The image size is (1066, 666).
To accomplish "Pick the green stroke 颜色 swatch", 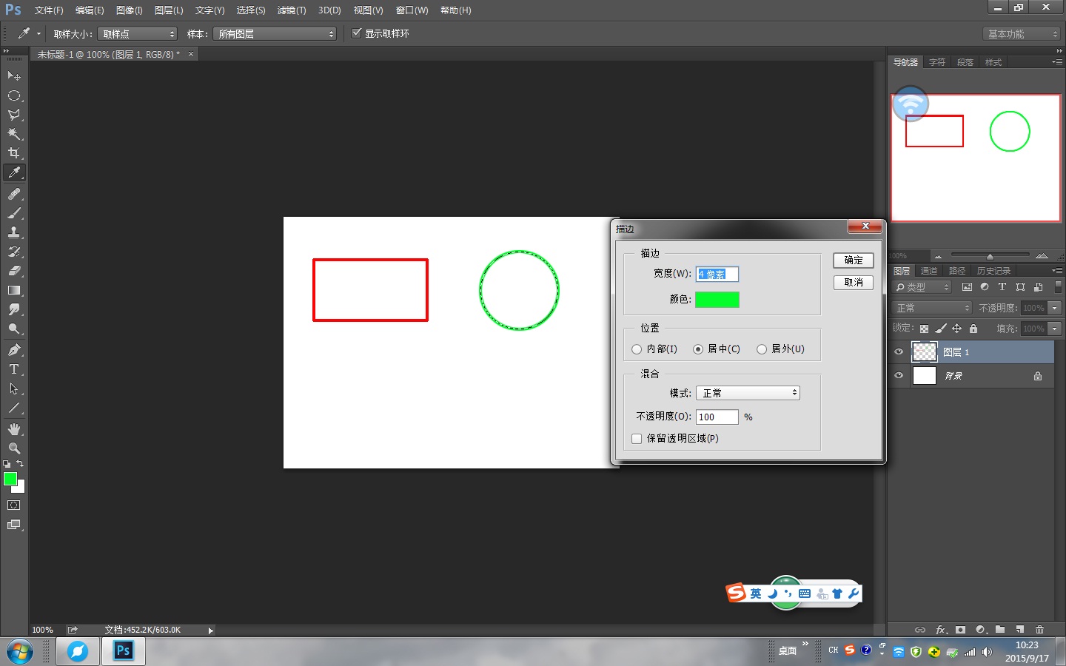I will [x=717, y=300].
